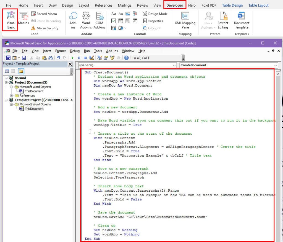Insert Check Box content control
The height and width of the screenshot is (242, 283).
point(114,21)
